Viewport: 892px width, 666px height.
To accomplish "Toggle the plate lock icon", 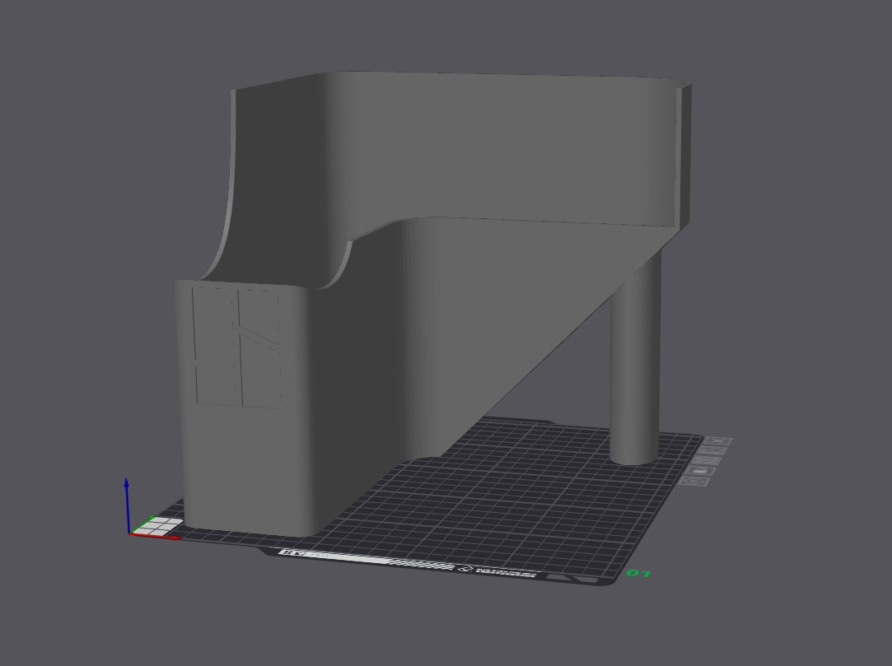I will (x=702, y=469).
